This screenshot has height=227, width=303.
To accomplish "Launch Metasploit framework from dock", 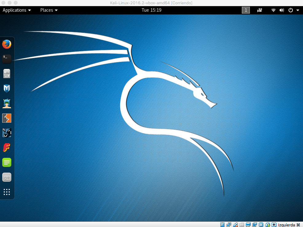I will [7, 88].
